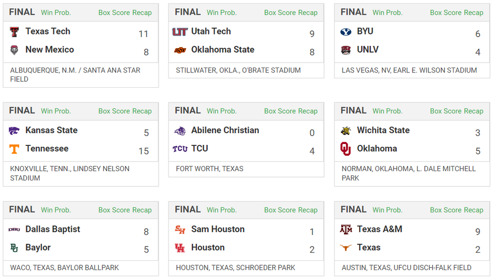Image resolution: width=494 pixels, height=279 pixels.
Task: Click the New Mexico Lobos logo
Action: (x=14, y=50)
